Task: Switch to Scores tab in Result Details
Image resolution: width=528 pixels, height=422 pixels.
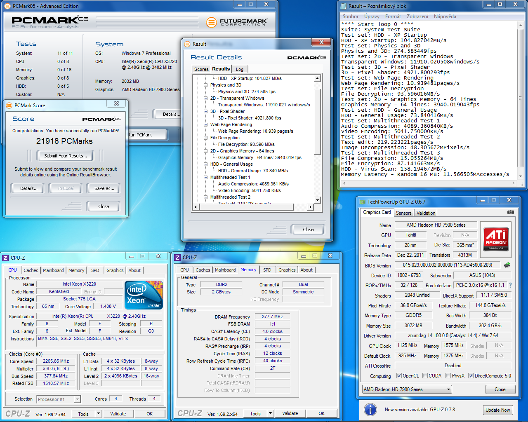Action: (201, 69)
